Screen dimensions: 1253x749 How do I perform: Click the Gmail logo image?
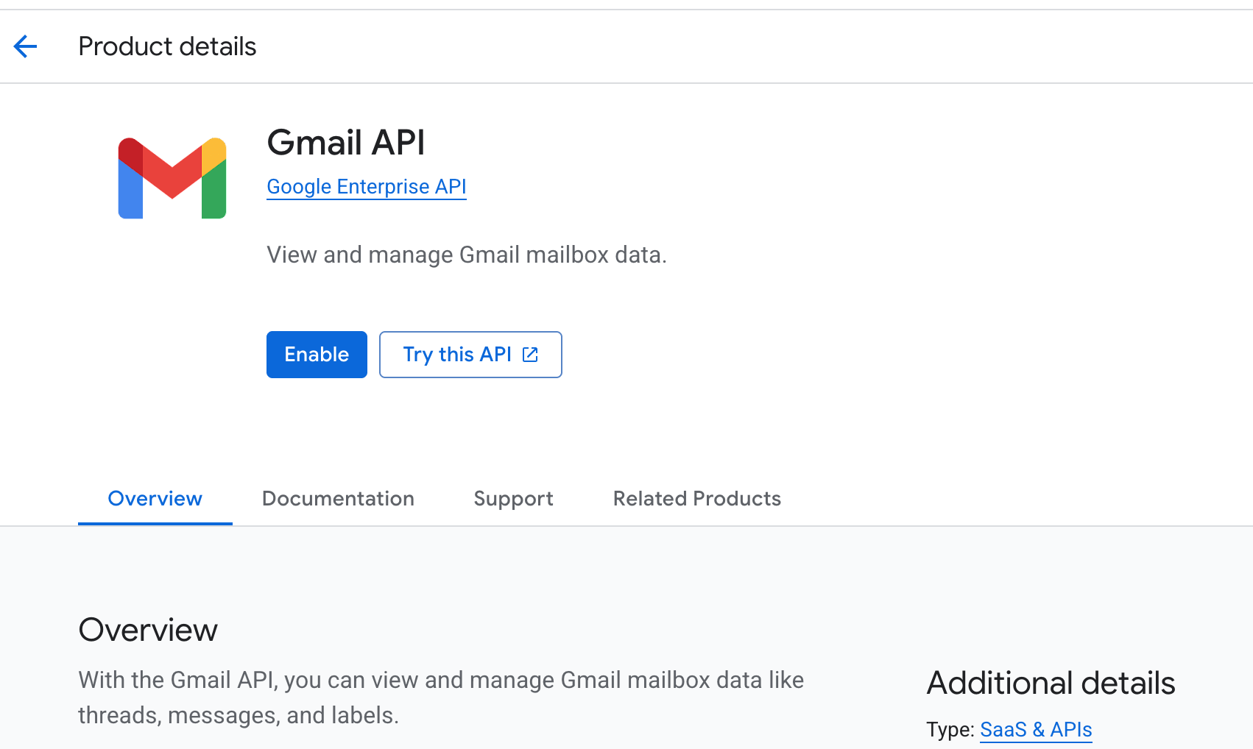pyautogui.click(x=172, y=178)
